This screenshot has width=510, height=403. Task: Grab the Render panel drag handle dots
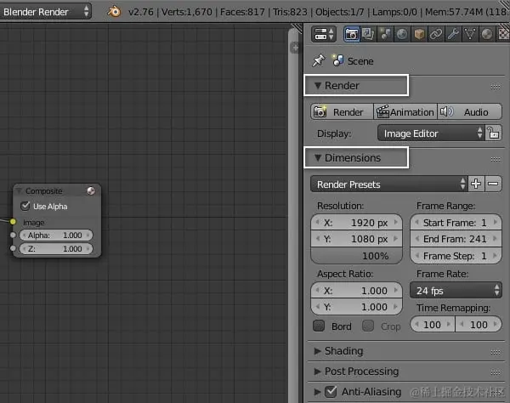tap(496, 87)
